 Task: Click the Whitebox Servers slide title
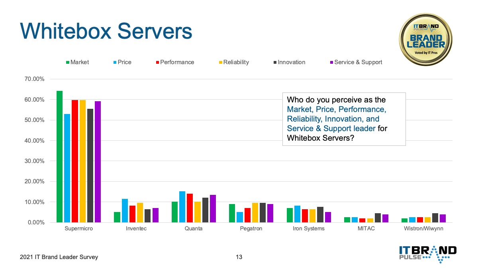click(106, 31)
